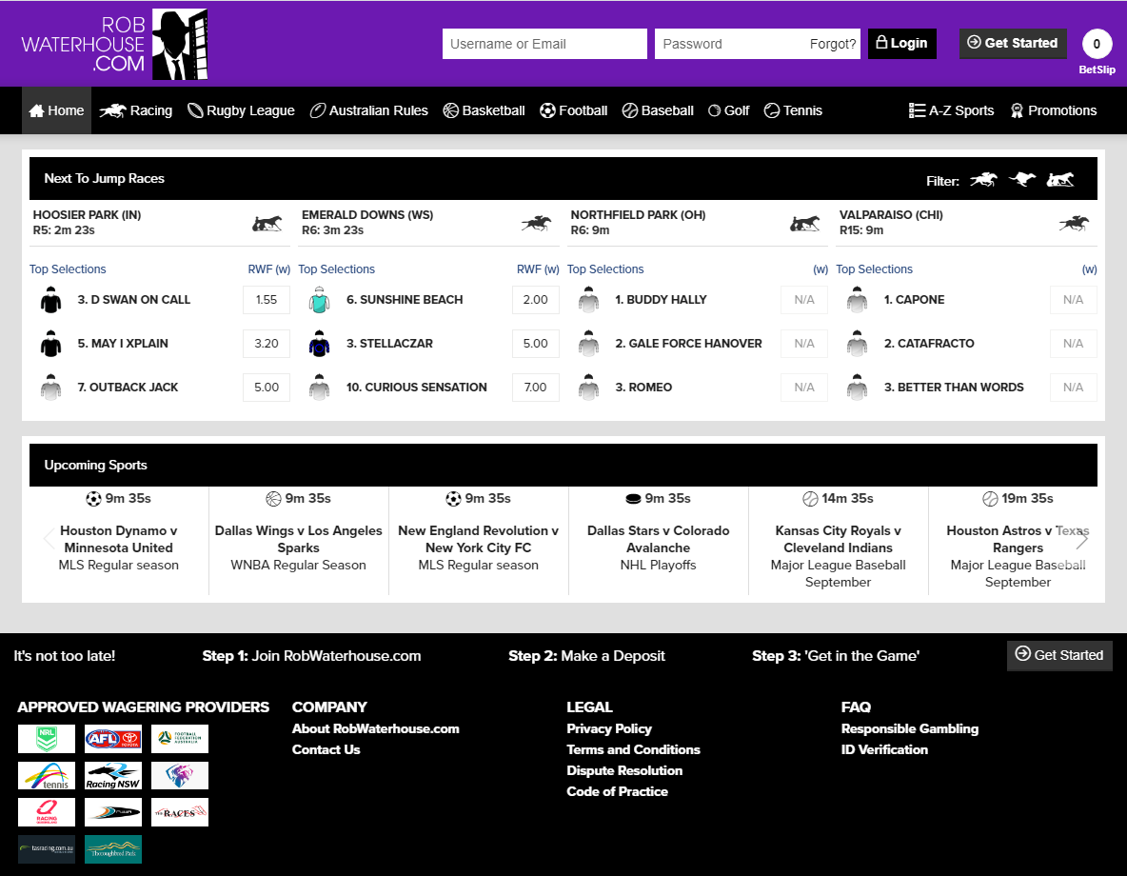Click Football Federation Australia logo
1127x876 pixels.
pos(180,739)
